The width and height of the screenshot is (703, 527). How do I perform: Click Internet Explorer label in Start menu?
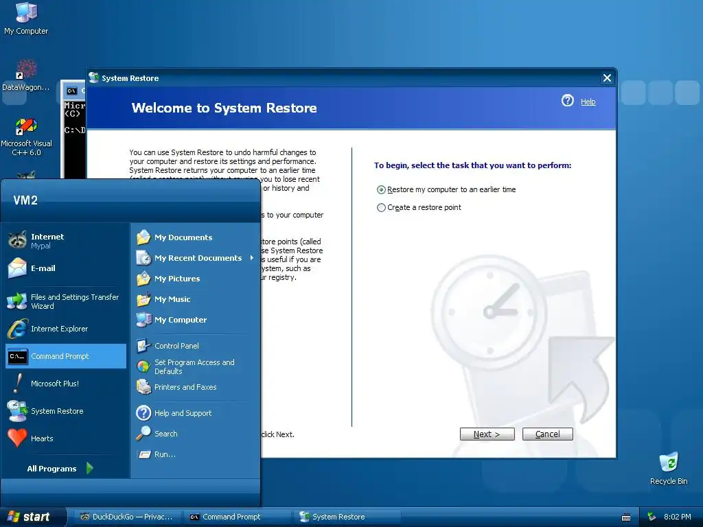point(59,329)
